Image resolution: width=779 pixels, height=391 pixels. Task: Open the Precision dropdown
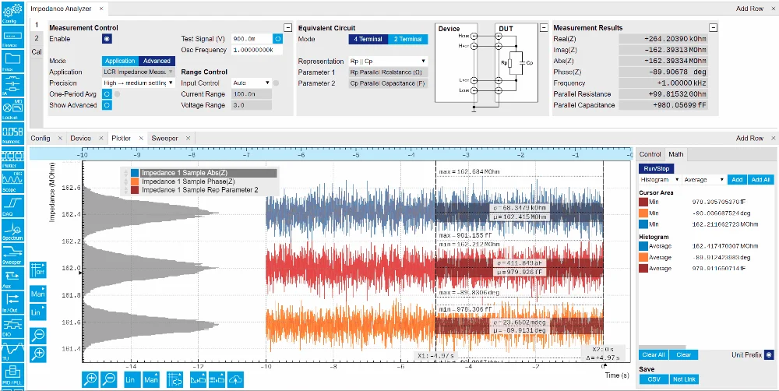point(139,83)
